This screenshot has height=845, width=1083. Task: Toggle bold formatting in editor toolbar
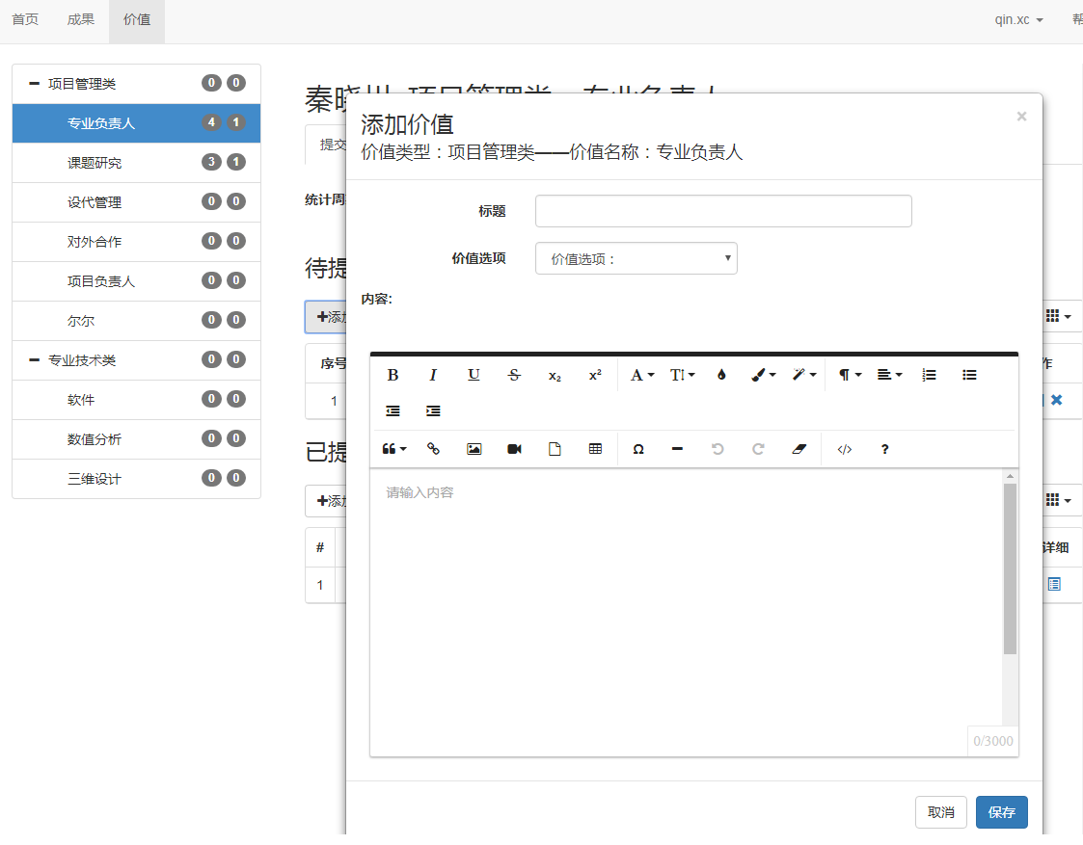click(x=393, y=375)
